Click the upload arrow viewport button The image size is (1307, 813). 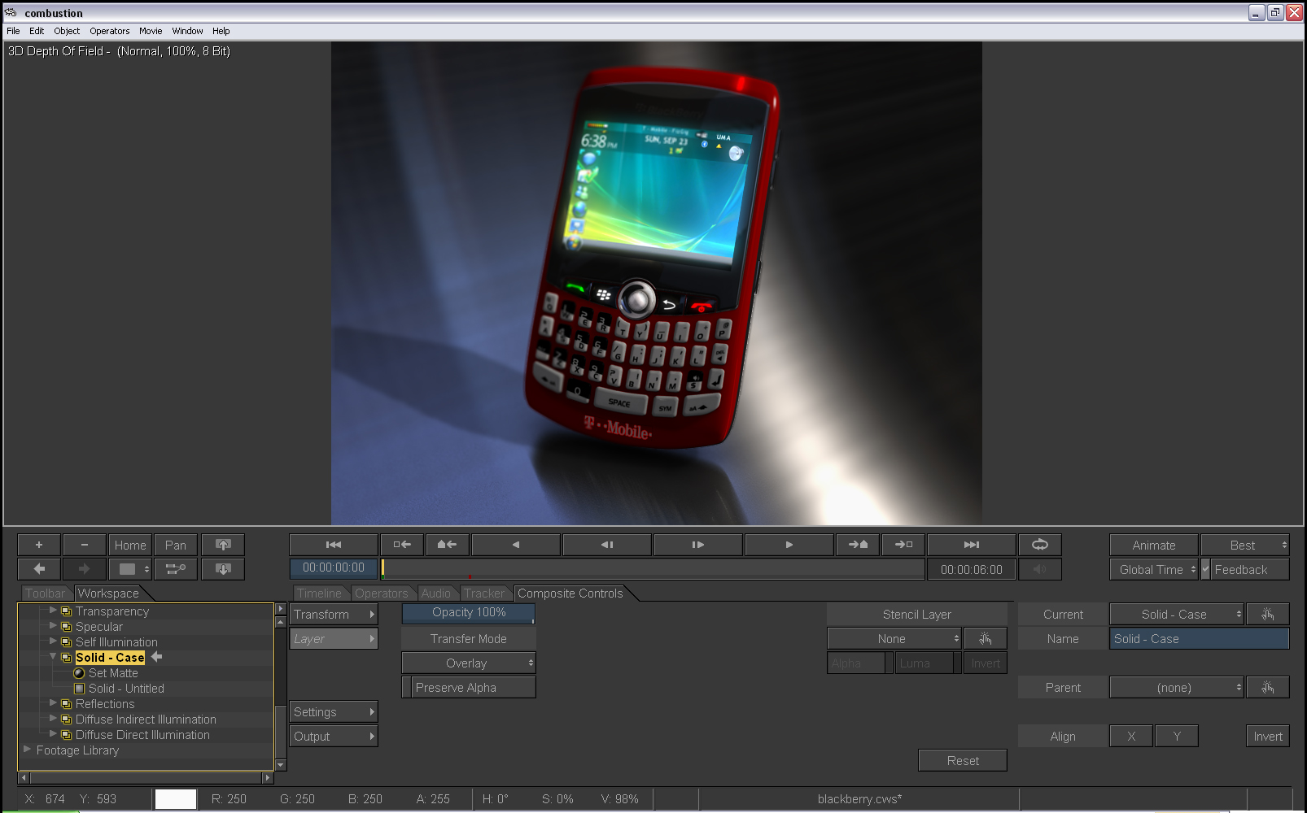pos(223,545)
